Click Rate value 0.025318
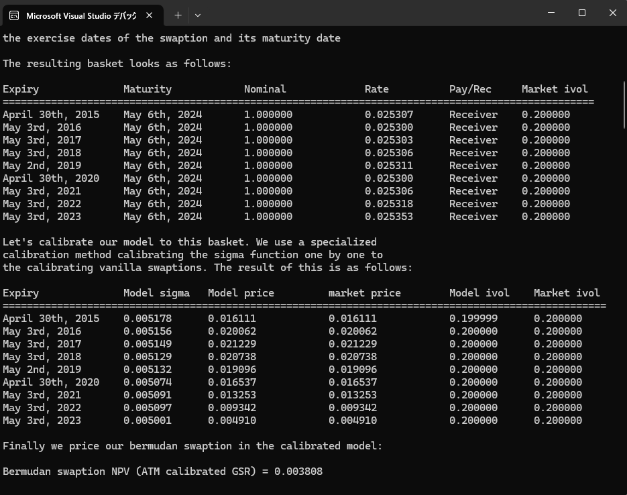The height and width of the screenshot is (495, 627). [389, 204]
